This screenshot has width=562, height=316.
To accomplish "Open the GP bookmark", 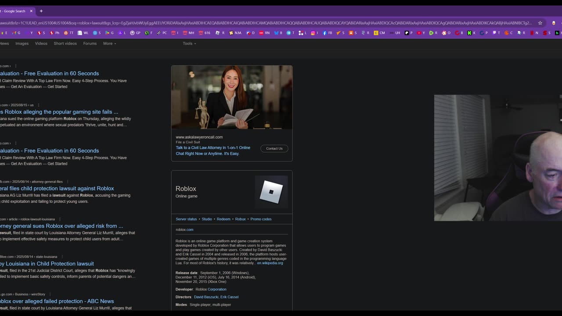I will (135, 33).
